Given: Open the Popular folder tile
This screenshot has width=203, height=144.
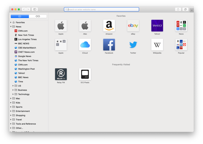Looking at the screenshot, I should [181, 45].
